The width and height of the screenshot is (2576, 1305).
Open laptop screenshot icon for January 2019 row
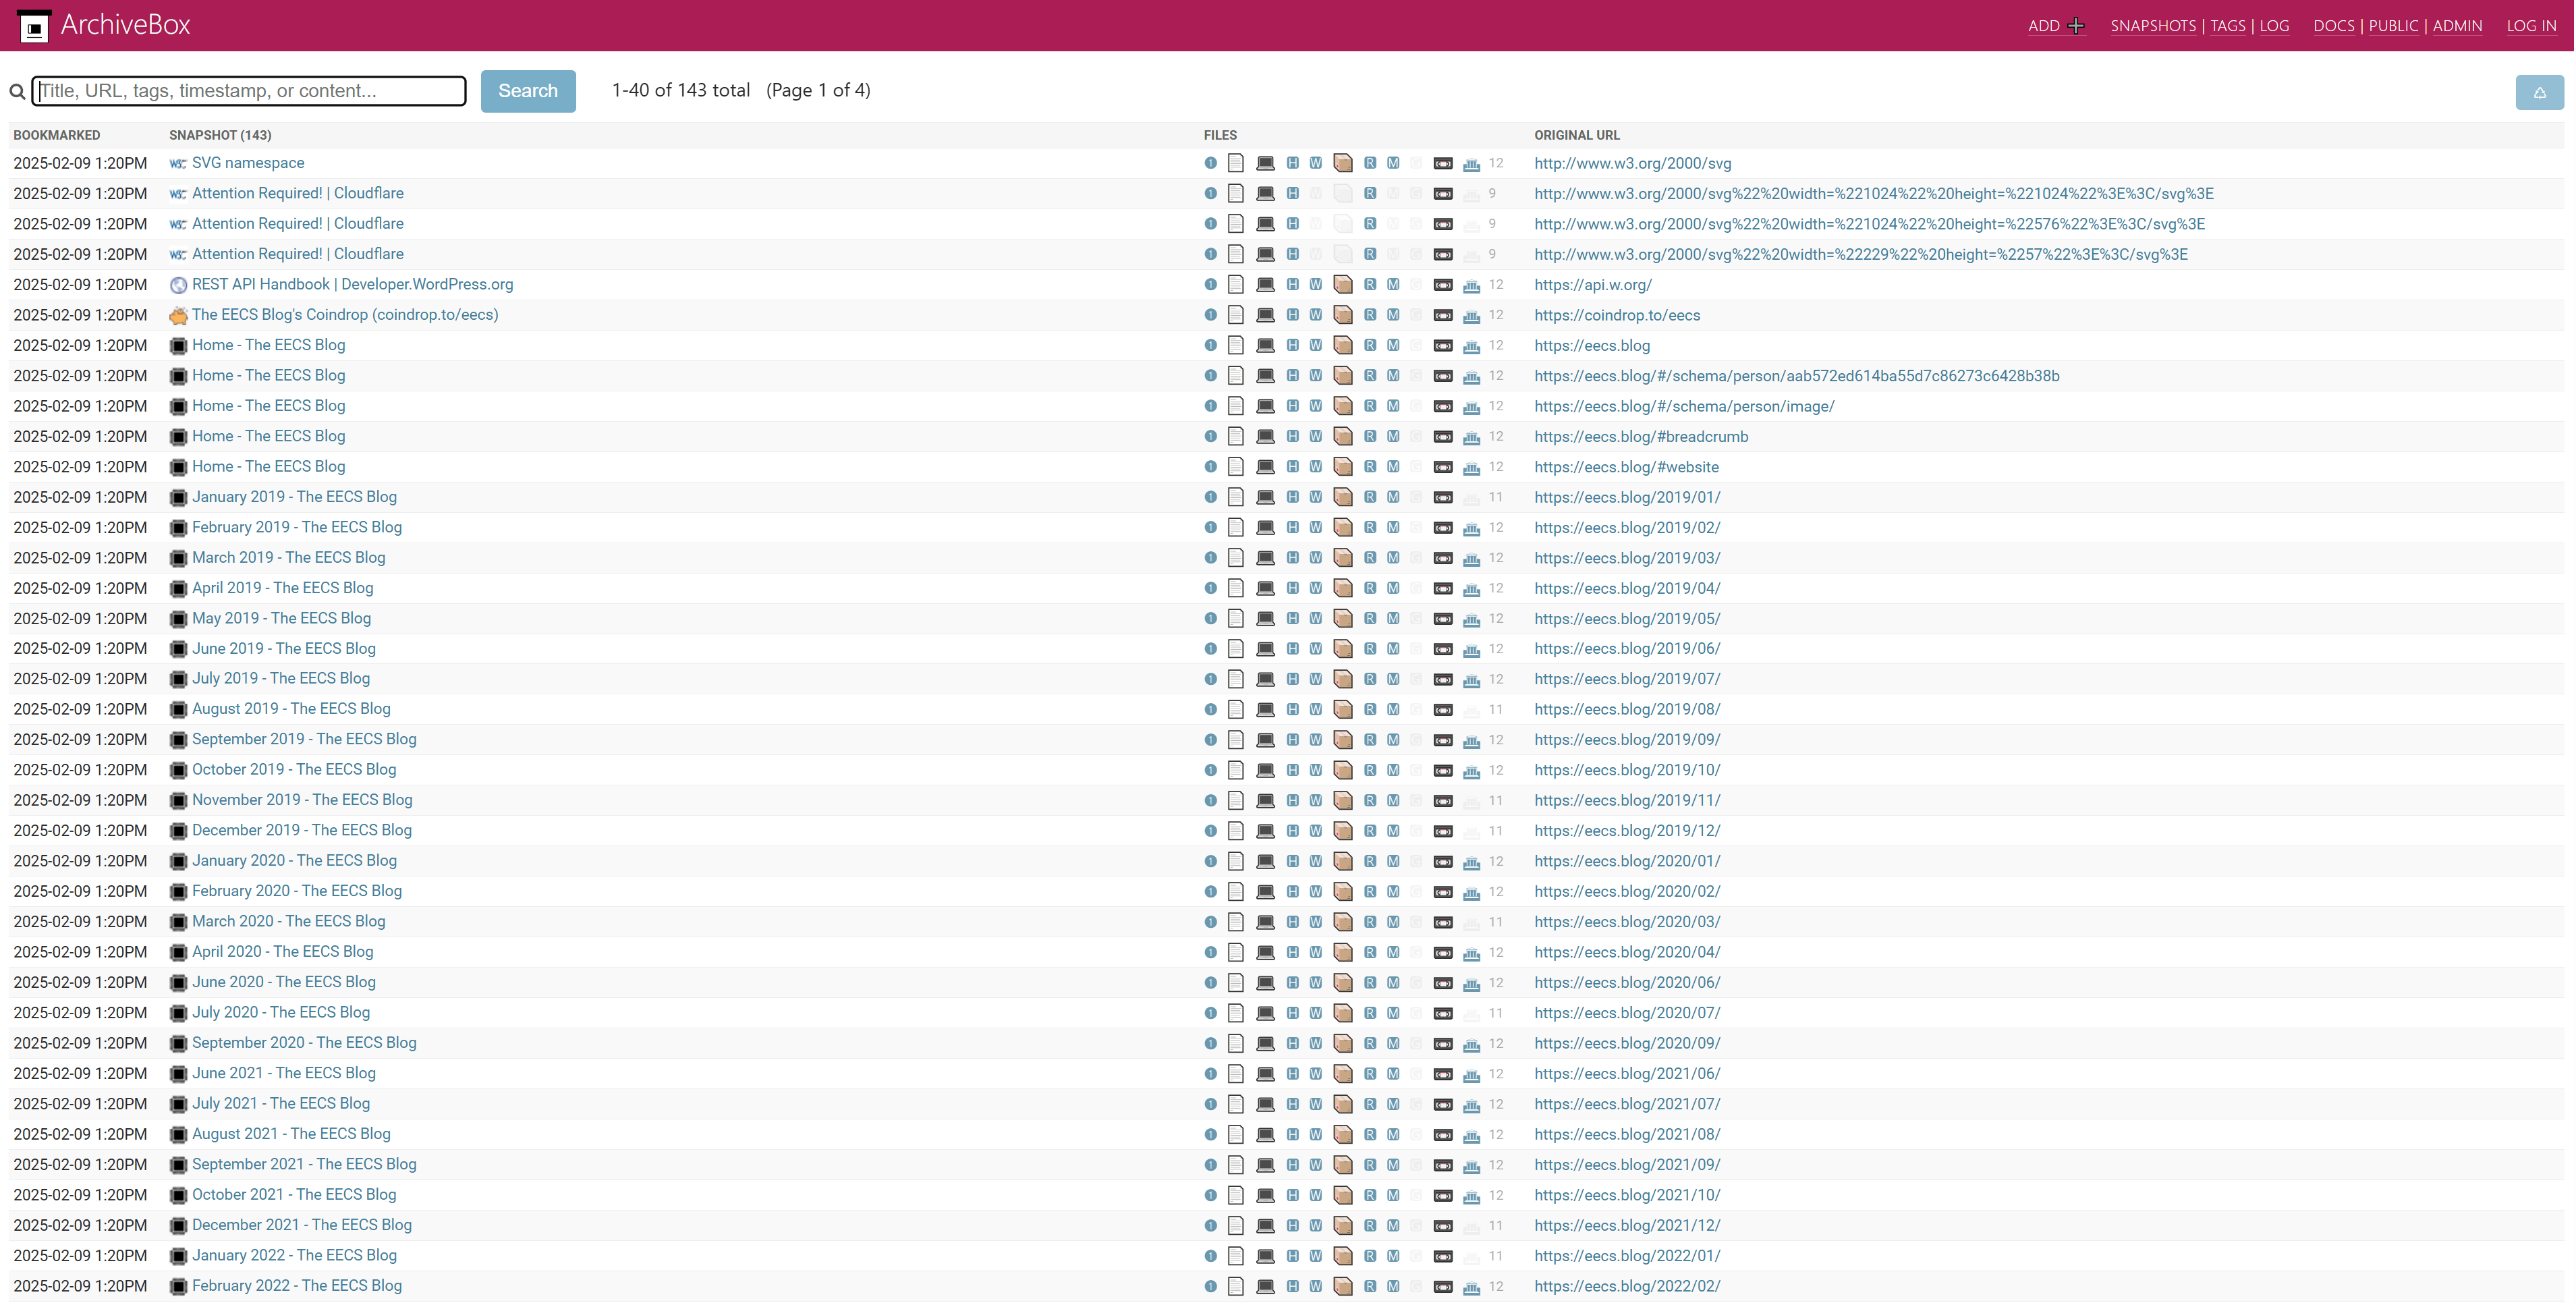(1265, 497)
